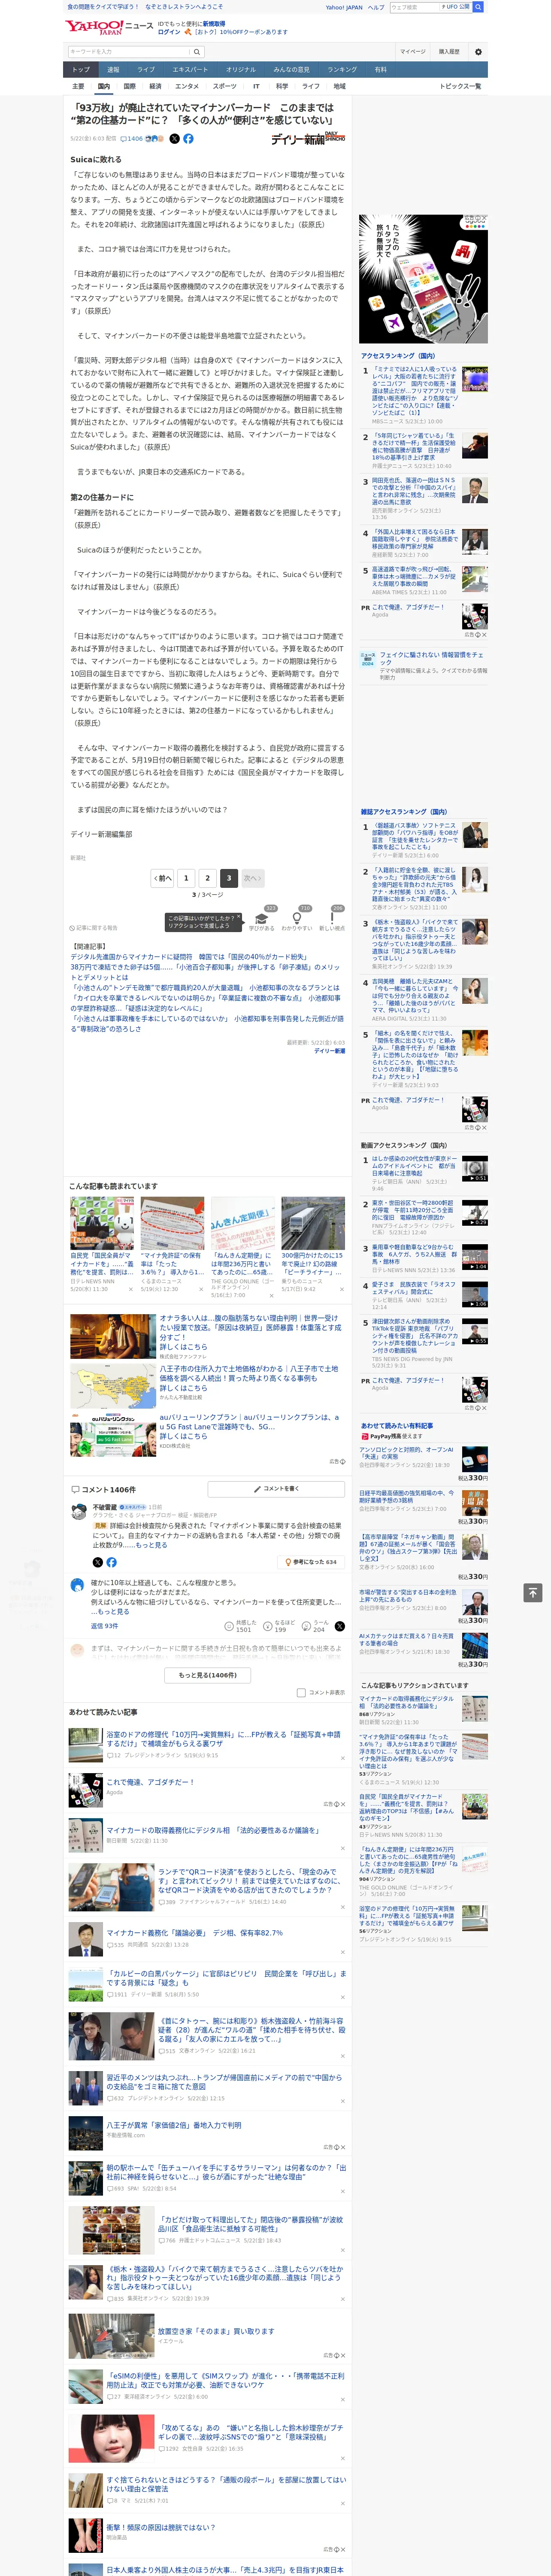
Task: Switch to the 速報 tab
Action: point(113,70)
